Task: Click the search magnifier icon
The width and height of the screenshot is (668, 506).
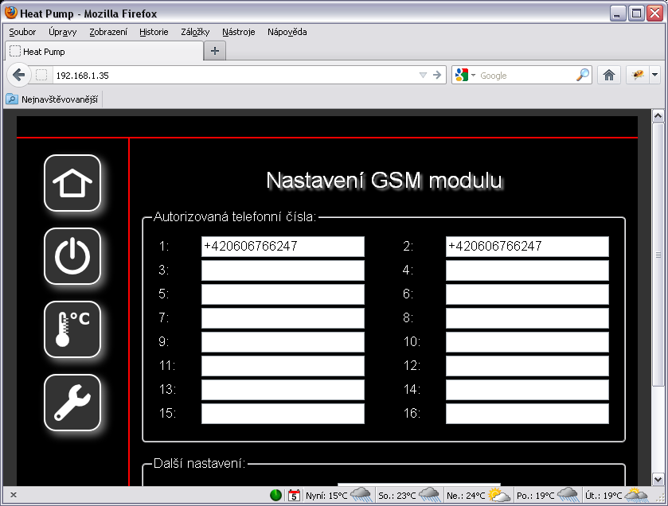Action: point(582,76)
